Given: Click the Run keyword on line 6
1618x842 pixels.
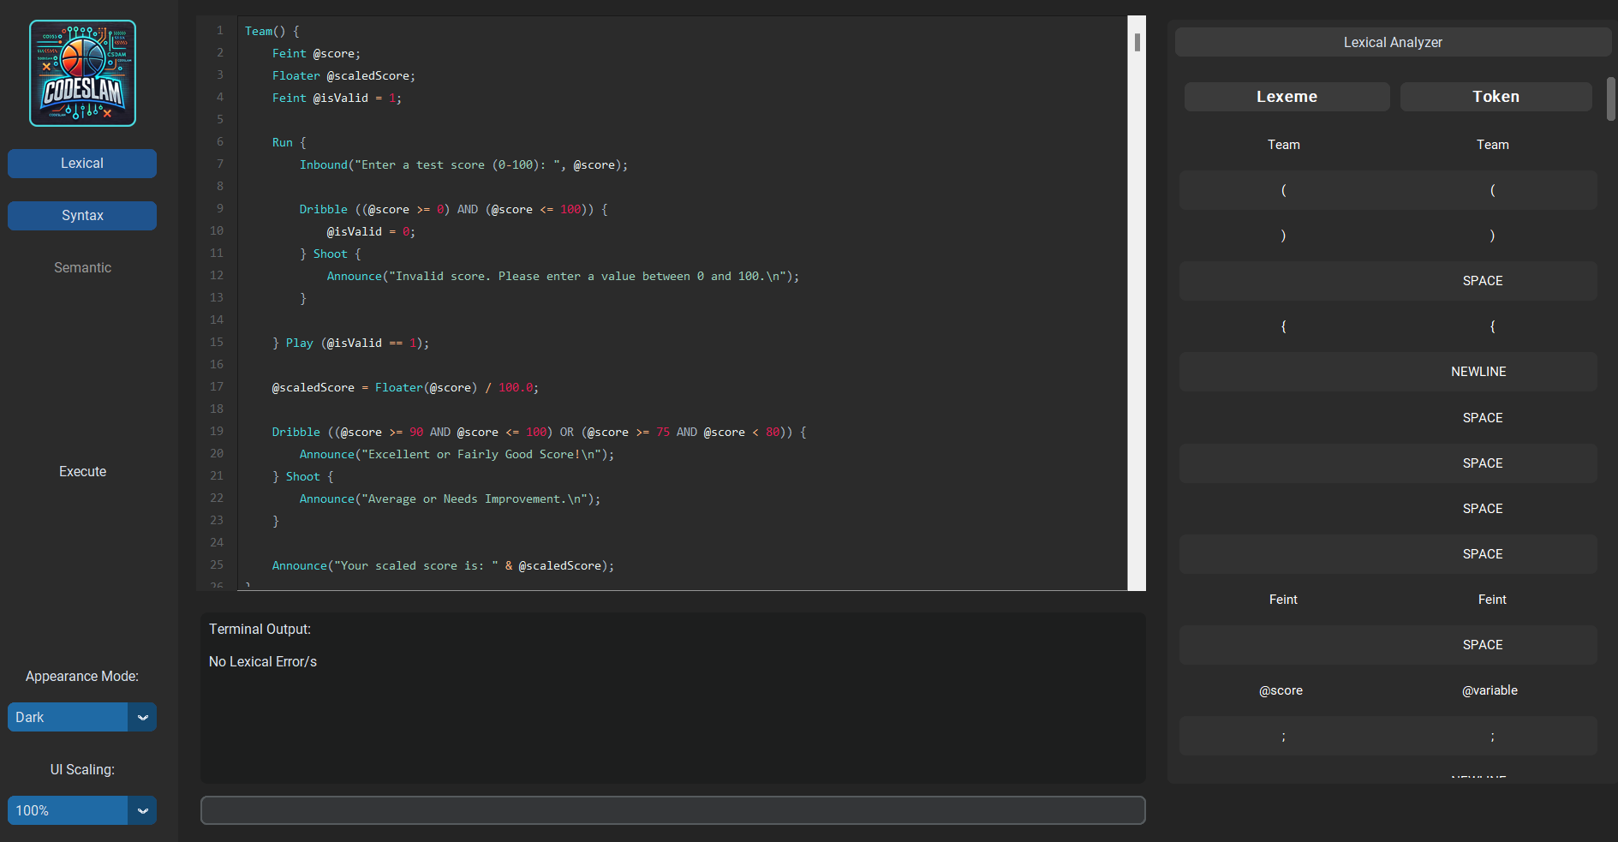Looking at the screenshot, I should tap(283, 142).
